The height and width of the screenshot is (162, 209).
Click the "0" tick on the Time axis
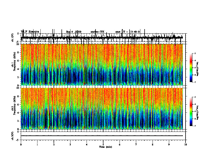(21, 145)
